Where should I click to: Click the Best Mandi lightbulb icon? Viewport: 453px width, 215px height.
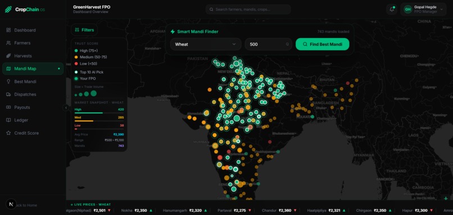8,81
